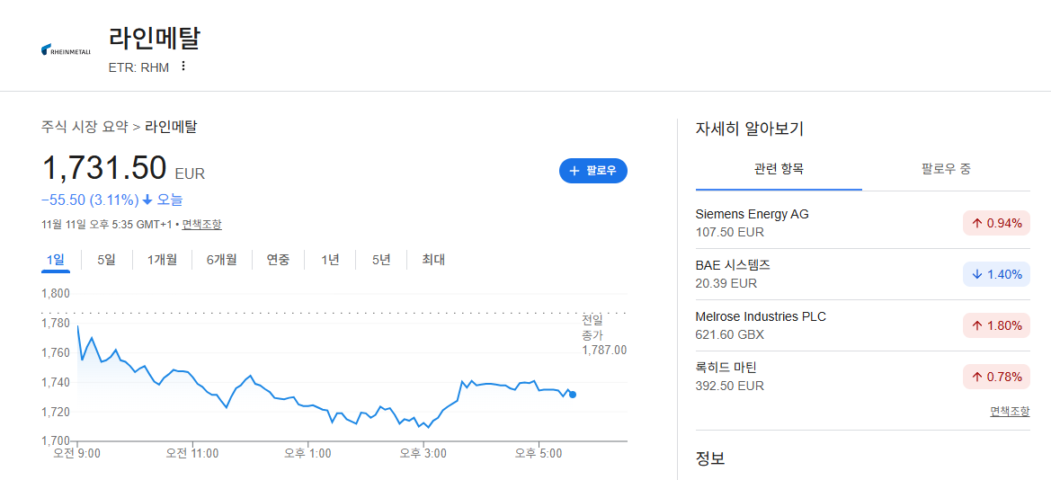Switch chart to the 5일 range
The height and width of the screenshot is (480, 1051).
pos(107,260)
